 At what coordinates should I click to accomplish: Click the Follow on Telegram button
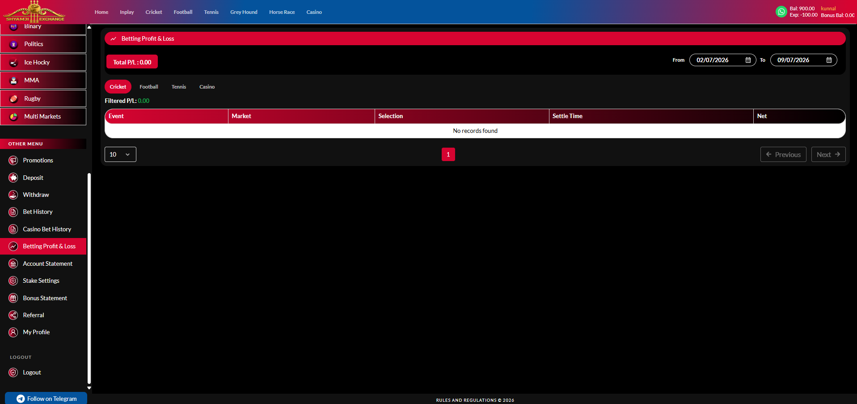pos(46,398)
